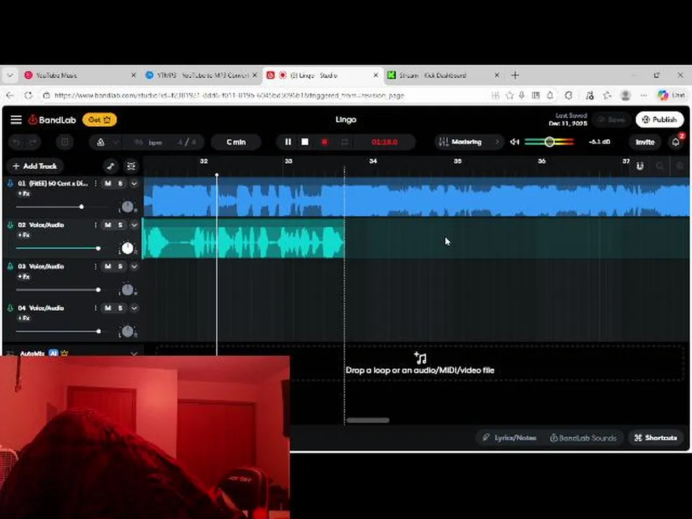
Task: Mute track 01 (FREE) 60 Cent
Action: 107,183
